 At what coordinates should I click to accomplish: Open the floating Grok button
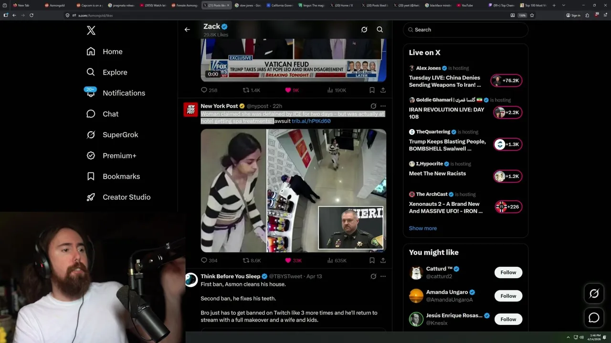tap(594, 294)
